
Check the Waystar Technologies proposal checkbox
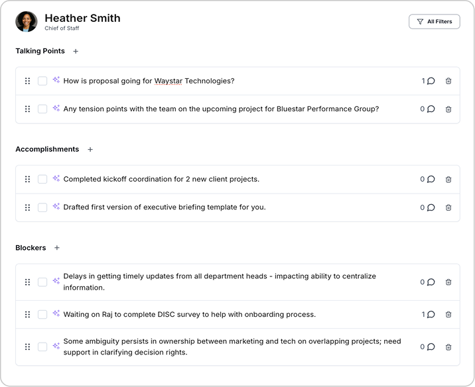pyautogui.click(x=42, y=81)
